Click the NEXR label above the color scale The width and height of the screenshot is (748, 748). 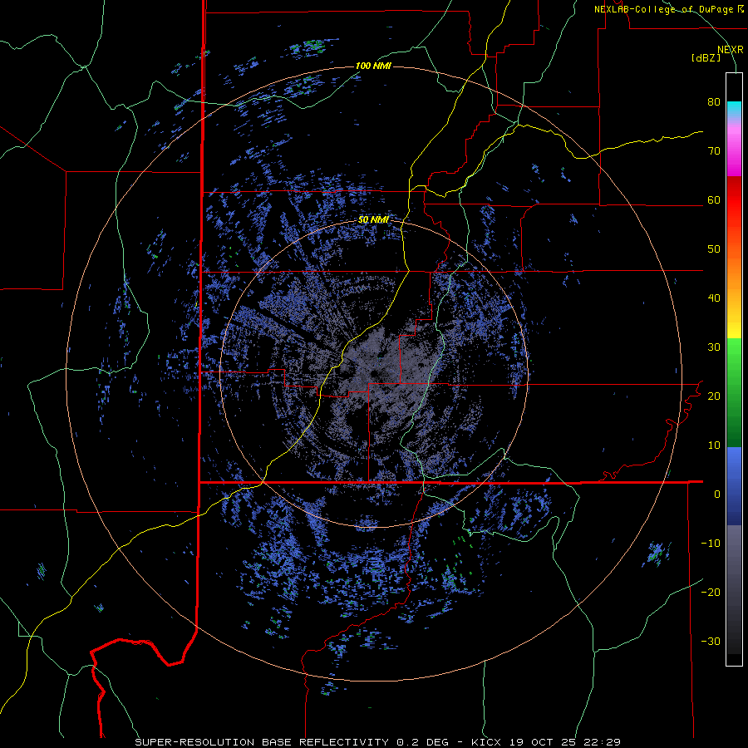click(731, 50)
